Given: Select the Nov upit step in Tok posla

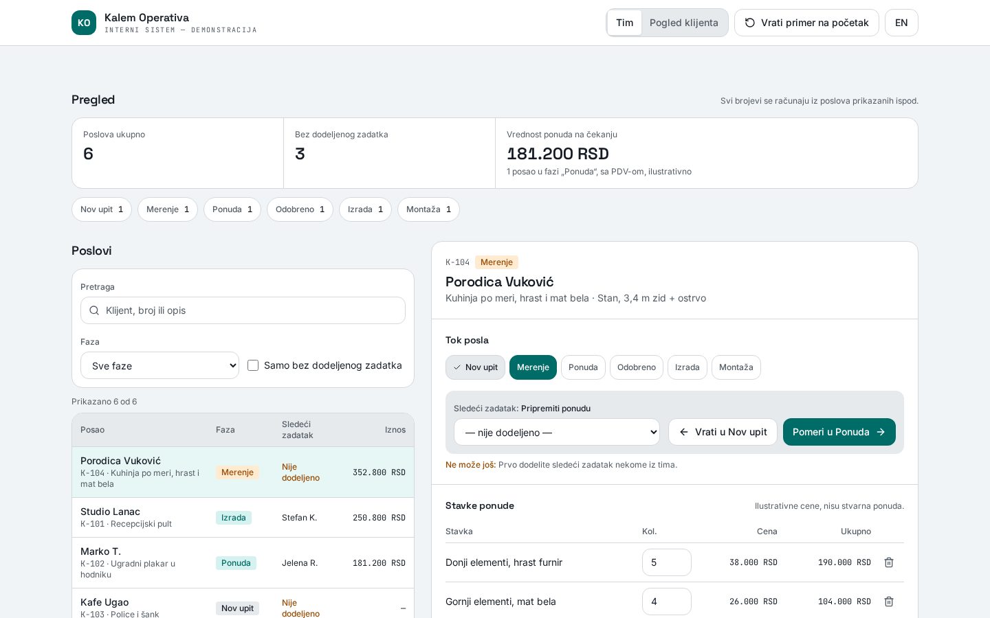Looking at the screenshot, I should 475,367.
